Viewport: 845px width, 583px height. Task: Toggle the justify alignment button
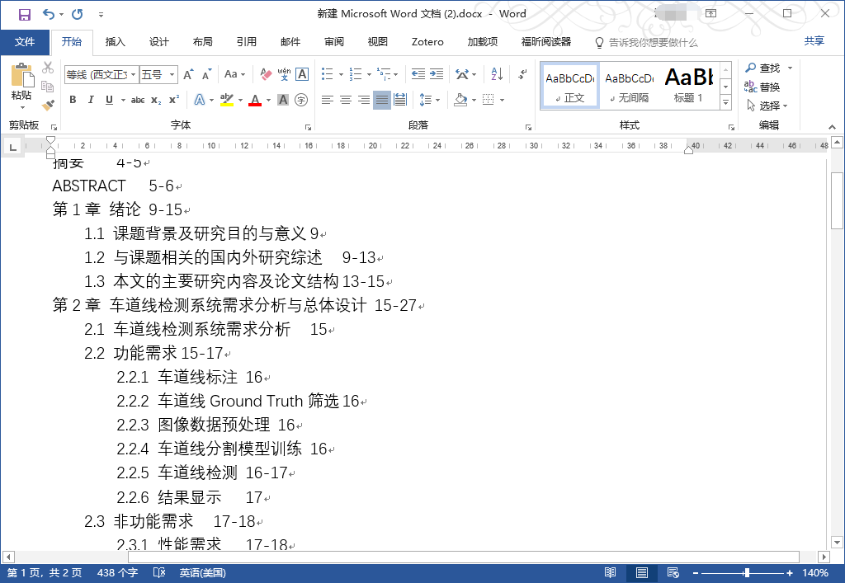(382, 100)
